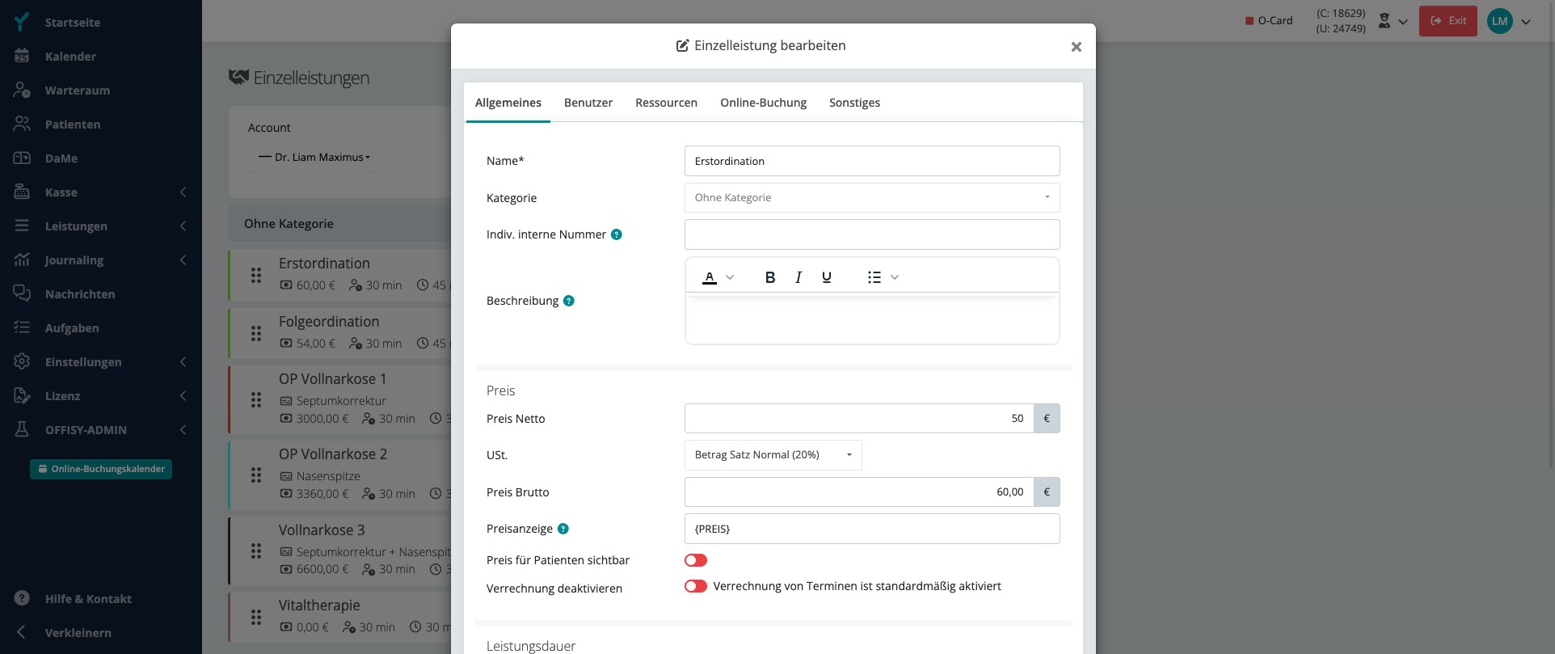Click the help icon next to Preisanzeige
This screenshot has width=1555, height=654.
pos(563,529)
